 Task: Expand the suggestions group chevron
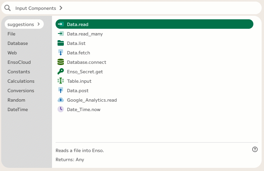pyautogui.click(x=39, y=24)
